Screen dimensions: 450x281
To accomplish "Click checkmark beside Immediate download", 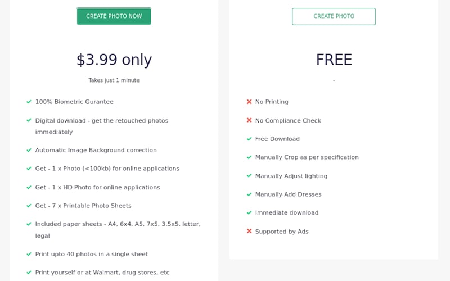I will [x=249, y=212].
